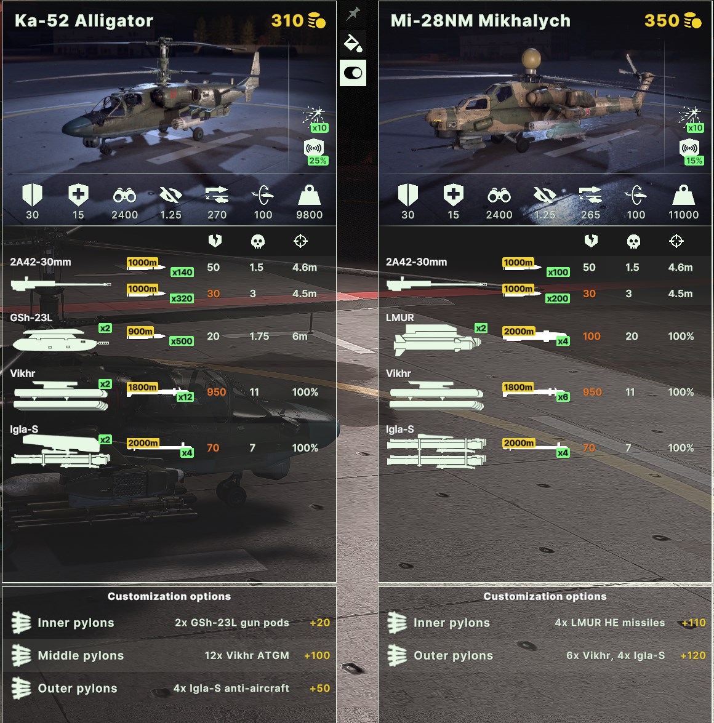
Task: Click the Ka-52 flares x10 icon
Action: pos(316,119)
